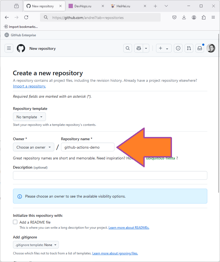Open the user profile avatar menu
This screenshot has height=262, width=220.
click(x=211, y=48)
